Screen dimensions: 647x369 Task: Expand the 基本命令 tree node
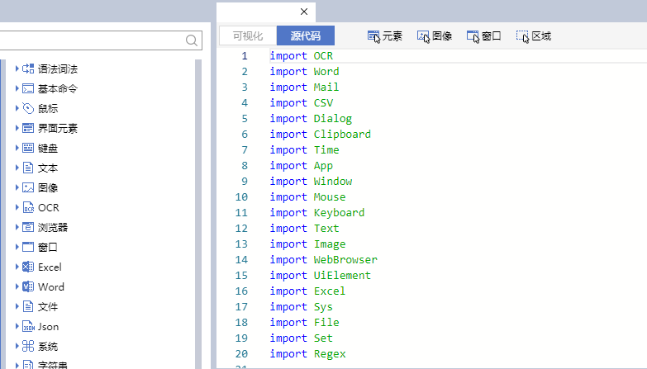[x=17, y=89]
